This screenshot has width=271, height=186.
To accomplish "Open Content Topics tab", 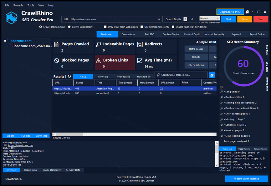I will click(x=171, y=34).
